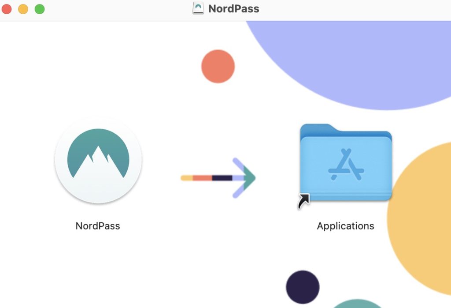Click the NordPass window title text
The width and height of the screenshot is (451, 308).
[233, 9]
